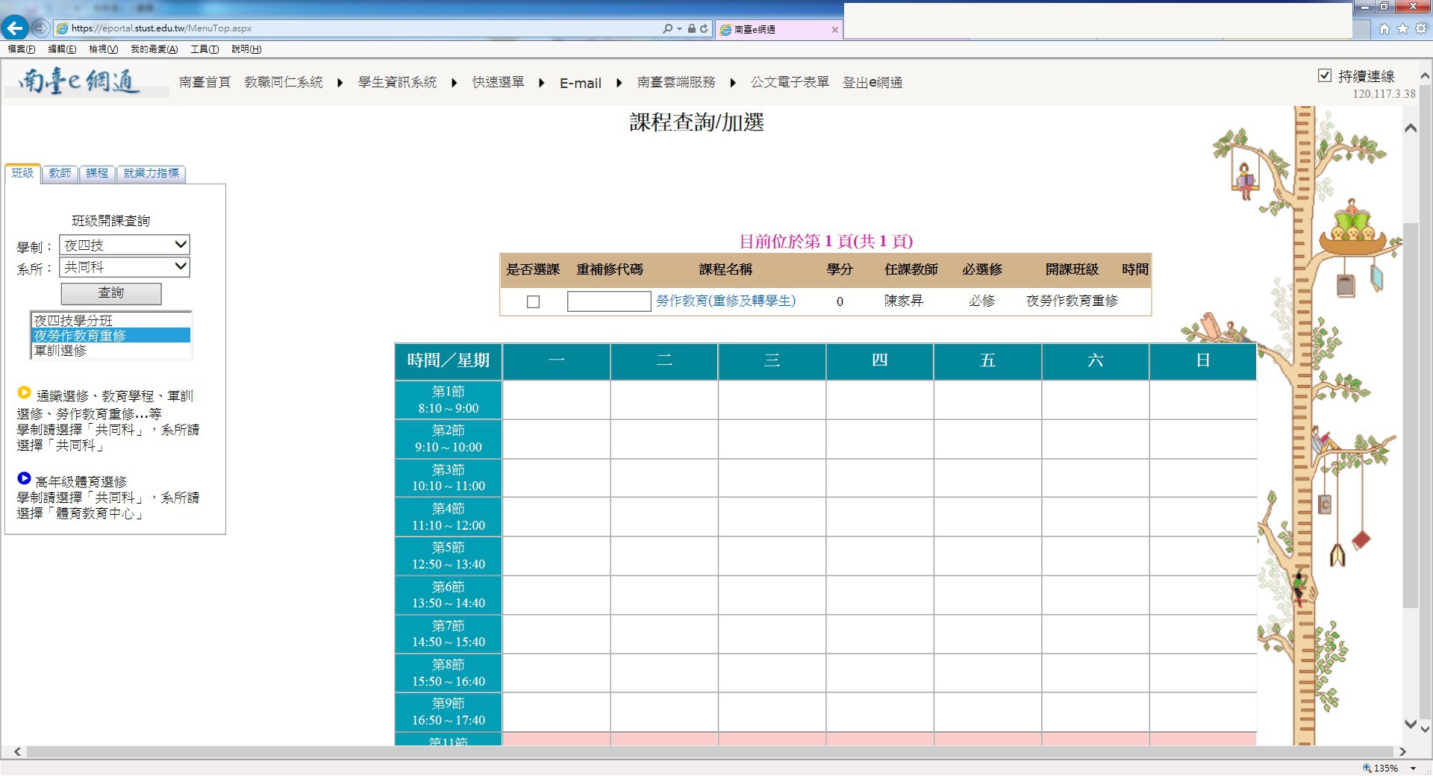The width and height of the screenshot is (1433, 776).
Task: Open the 勞作教育(重修及轉學生) course link
Action: pos(725,301)
